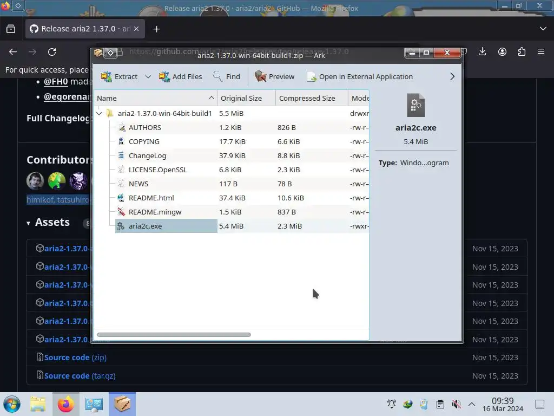The image size is (554, 416).
Task: Click the 2.3 MiB compressed size cell
Action: [x=290, y=226]
